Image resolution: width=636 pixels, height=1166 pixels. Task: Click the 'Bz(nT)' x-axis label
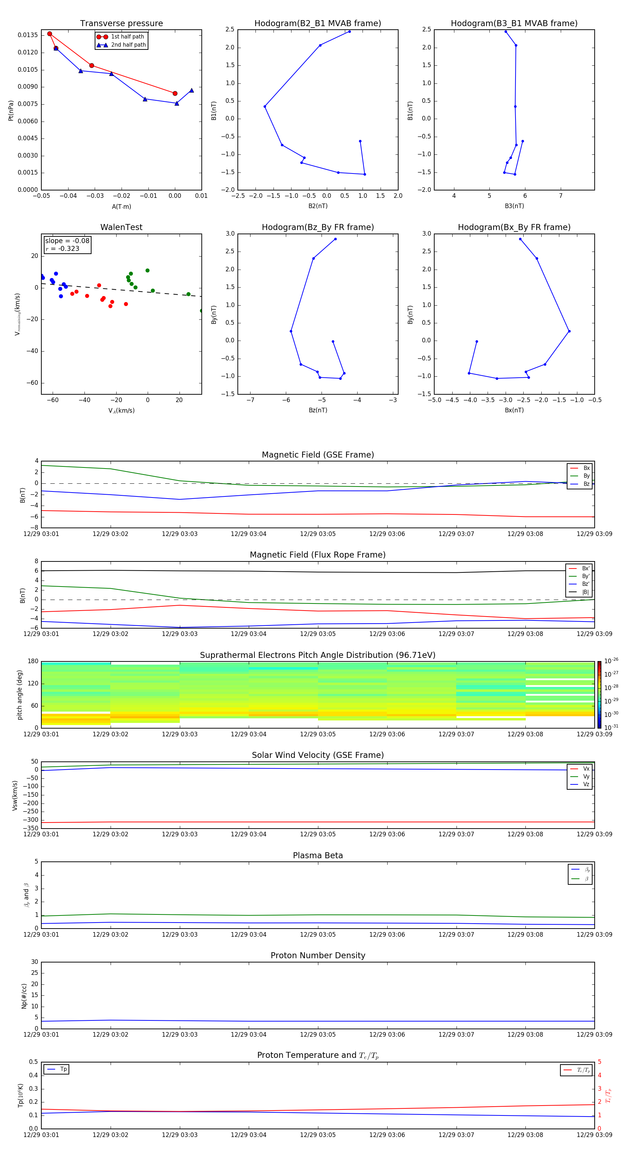click(x=318, y=411)
